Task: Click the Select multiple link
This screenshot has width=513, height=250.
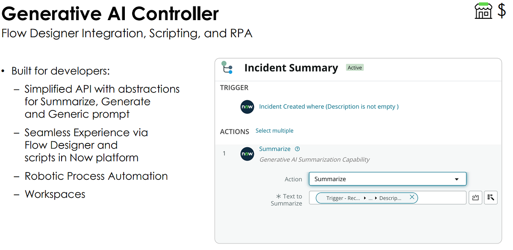Action: pyautogui.click(x=274, y=131)
